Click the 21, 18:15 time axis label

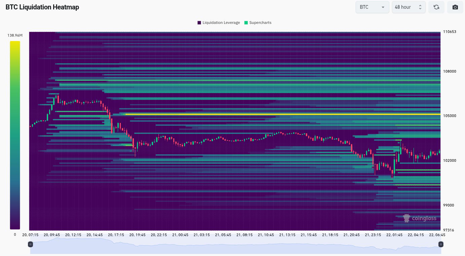[x=330, y=235]
